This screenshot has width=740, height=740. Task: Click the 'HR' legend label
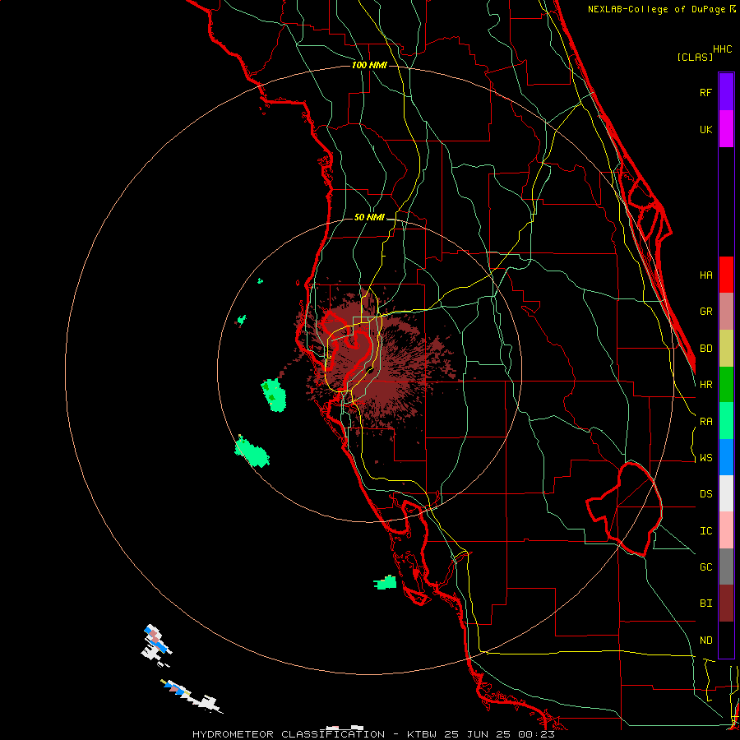(x=705, y=385)
